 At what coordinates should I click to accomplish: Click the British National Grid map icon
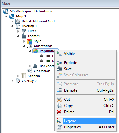pos(18,21)
